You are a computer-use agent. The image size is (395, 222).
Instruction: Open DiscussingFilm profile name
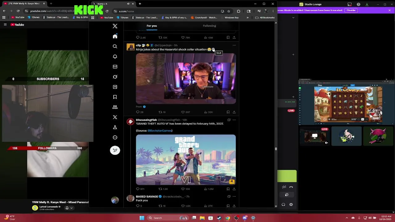(146, 120)
